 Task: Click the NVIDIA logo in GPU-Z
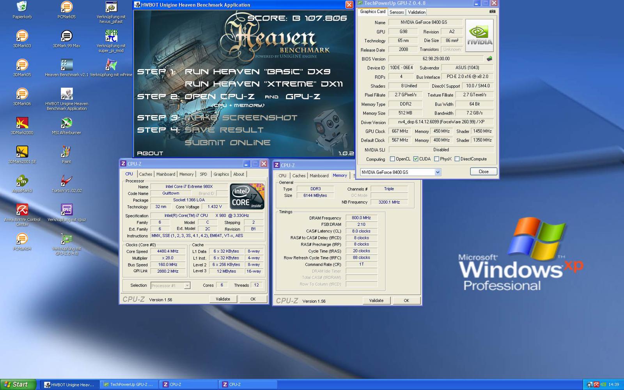(x=479, y=35)
